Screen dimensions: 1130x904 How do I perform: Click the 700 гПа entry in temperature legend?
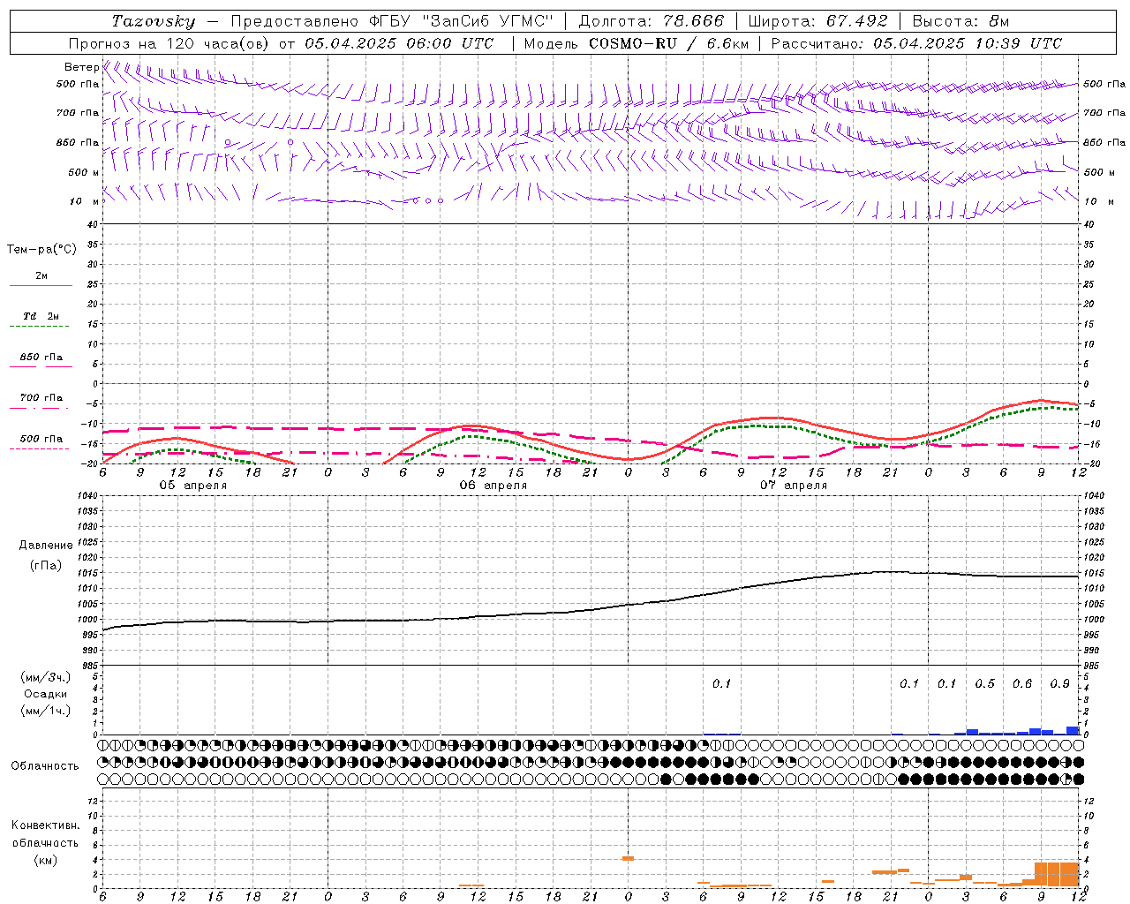(x=41, y=397)
